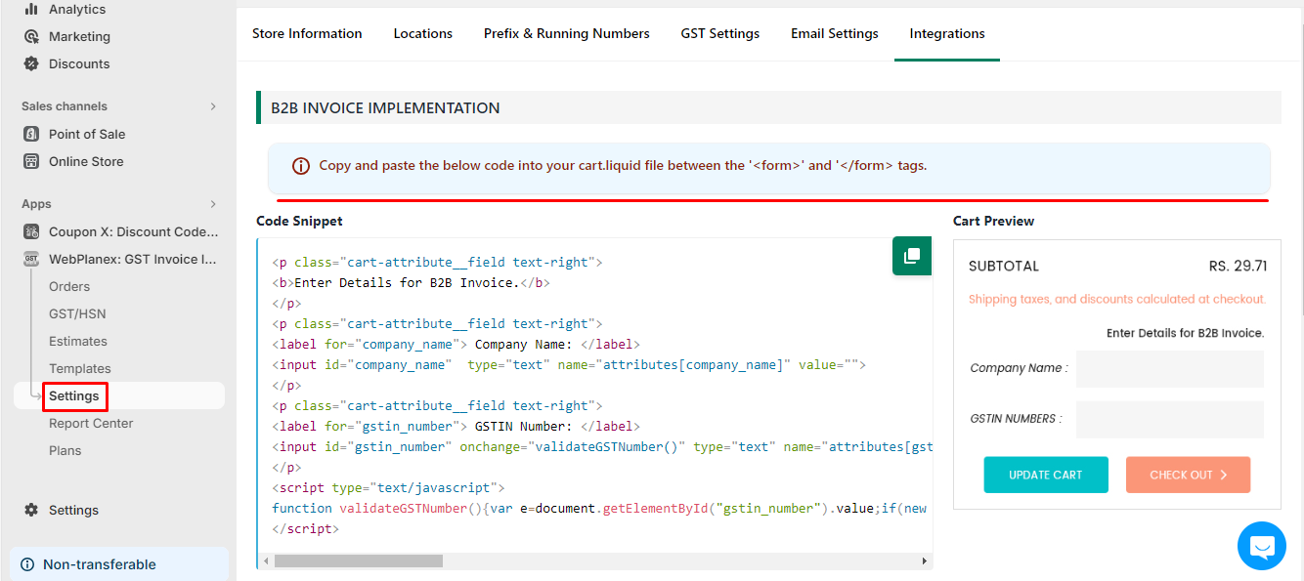The height and width of the screenshot is (581, 1304).
Task: Click the Coupon X app icon
Action: point(31,231)
